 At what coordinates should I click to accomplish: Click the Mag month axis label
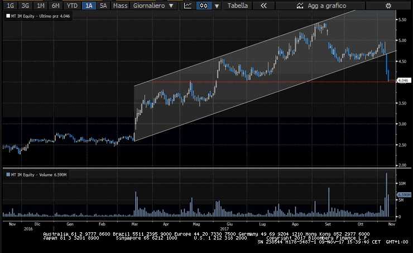click(x=196, y=224)
